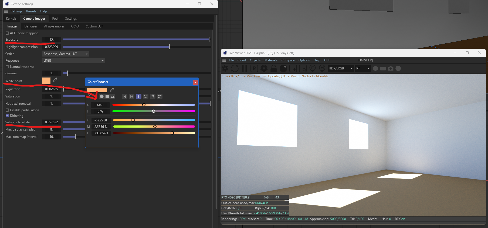Open Presets menu in Octane settings
The width and height of the screenshot is (488, 228).
point(31,11)
